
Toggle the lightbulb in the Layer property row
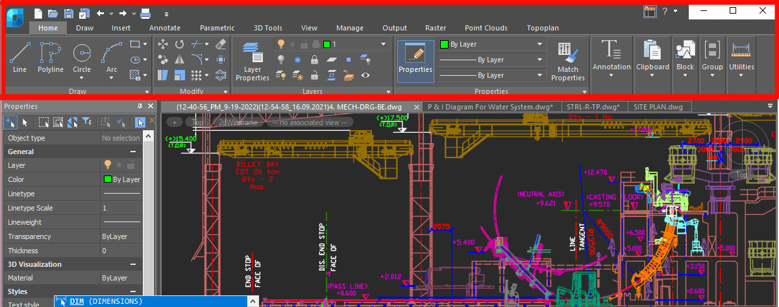(x=108, y=165)
